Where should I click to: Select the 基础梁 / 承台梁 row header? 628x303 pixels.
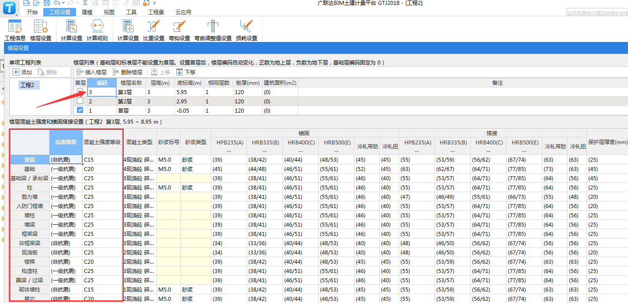click(x=30, y=178)
